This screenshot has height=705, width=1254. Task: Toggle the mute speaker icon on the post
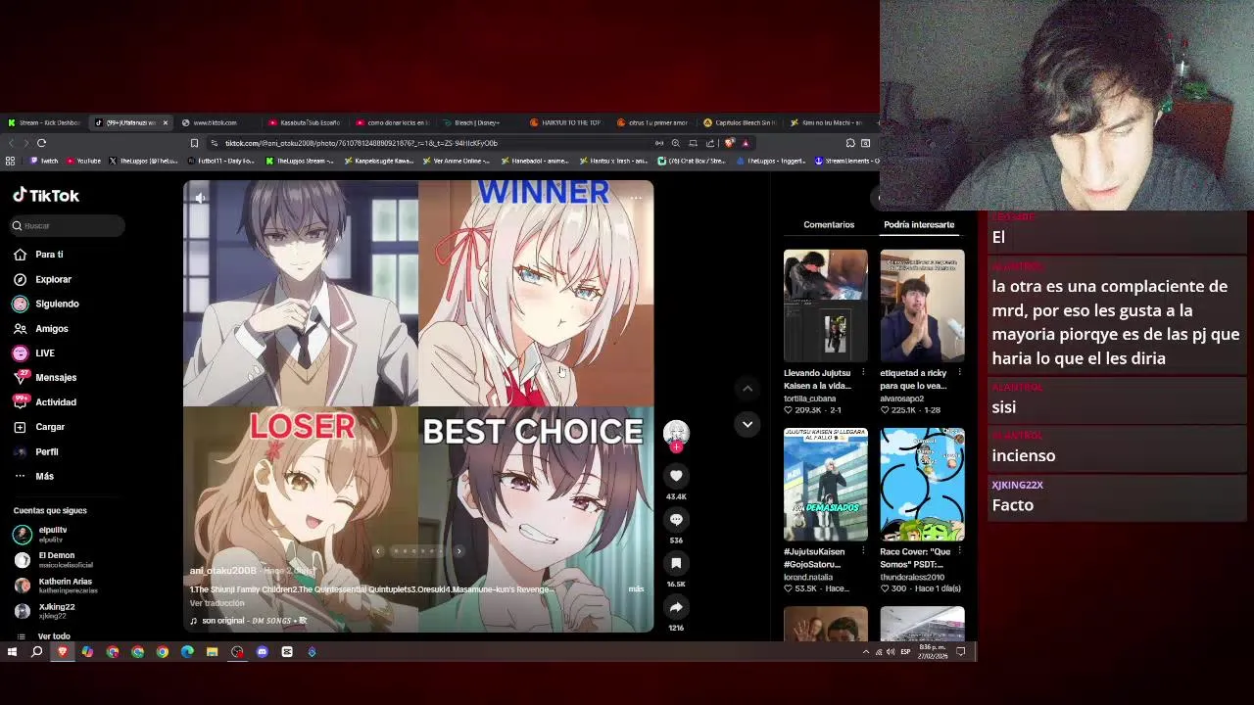[x=200, y=198]
